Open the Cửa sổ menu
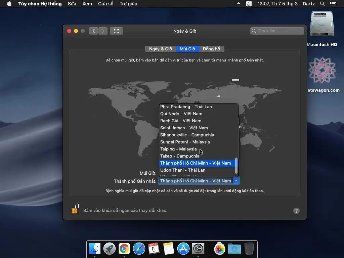This screenshot has height=258, width=344. tap(106, 4)
